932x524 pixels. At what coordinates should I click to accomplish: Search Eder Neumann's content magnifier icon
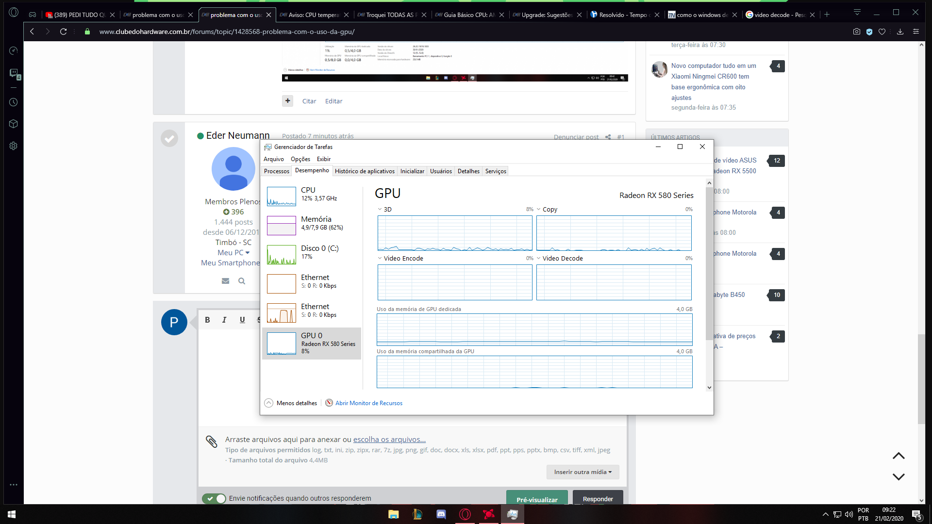242,281
